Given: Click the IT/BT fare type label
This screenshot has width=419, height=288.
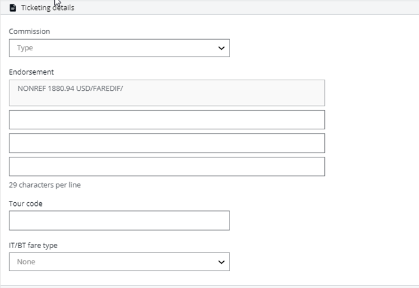Looking at the screenshot, I should (33, 245).
